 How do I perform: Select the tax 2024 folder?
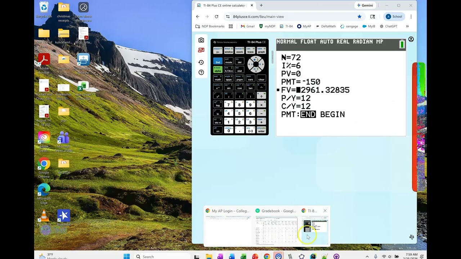click(x=63, y=166)
